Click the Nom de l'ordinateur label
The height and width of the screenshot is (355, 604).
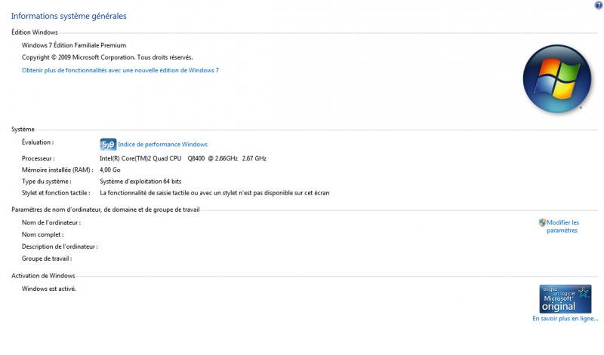51,222
